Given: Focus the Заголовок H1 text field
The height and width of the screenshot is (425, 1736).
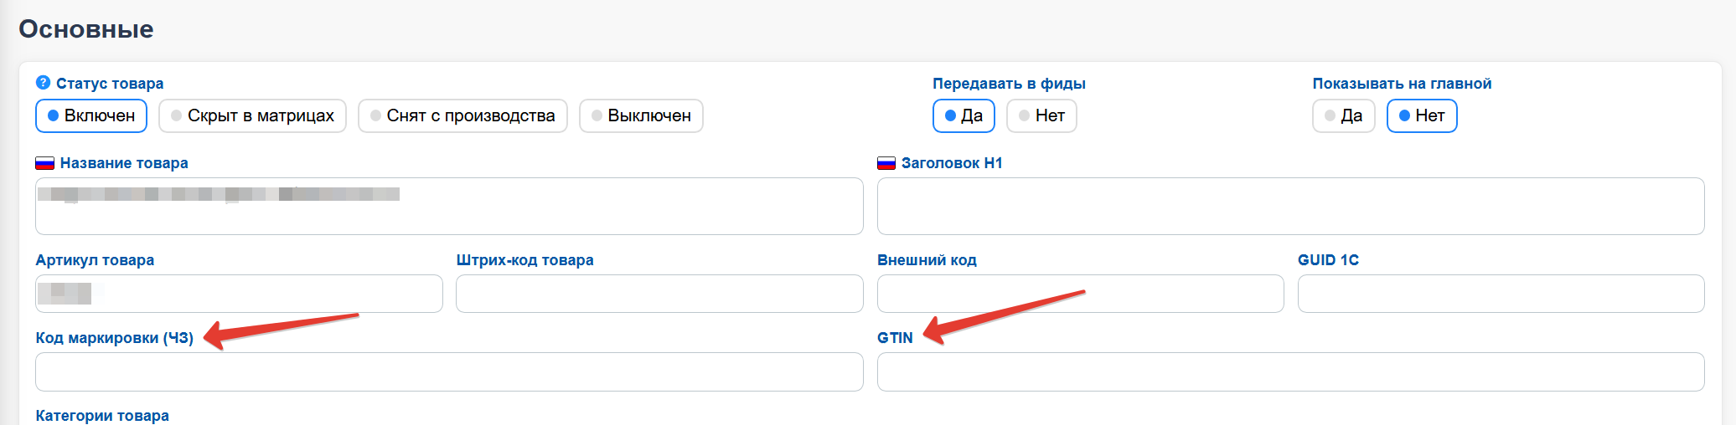Looking at the screenshot, I should point(1290,206).
